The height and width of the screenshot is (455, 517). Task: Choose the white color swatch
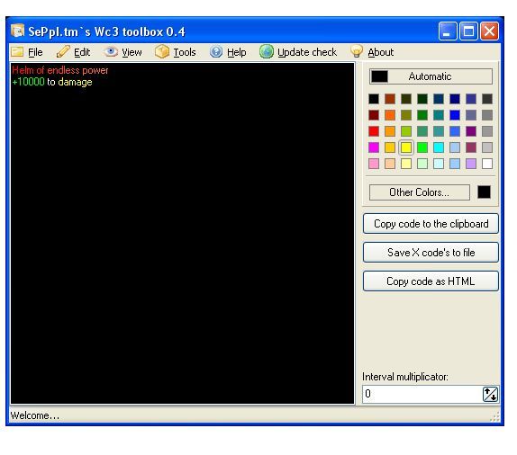pos(487,164)
